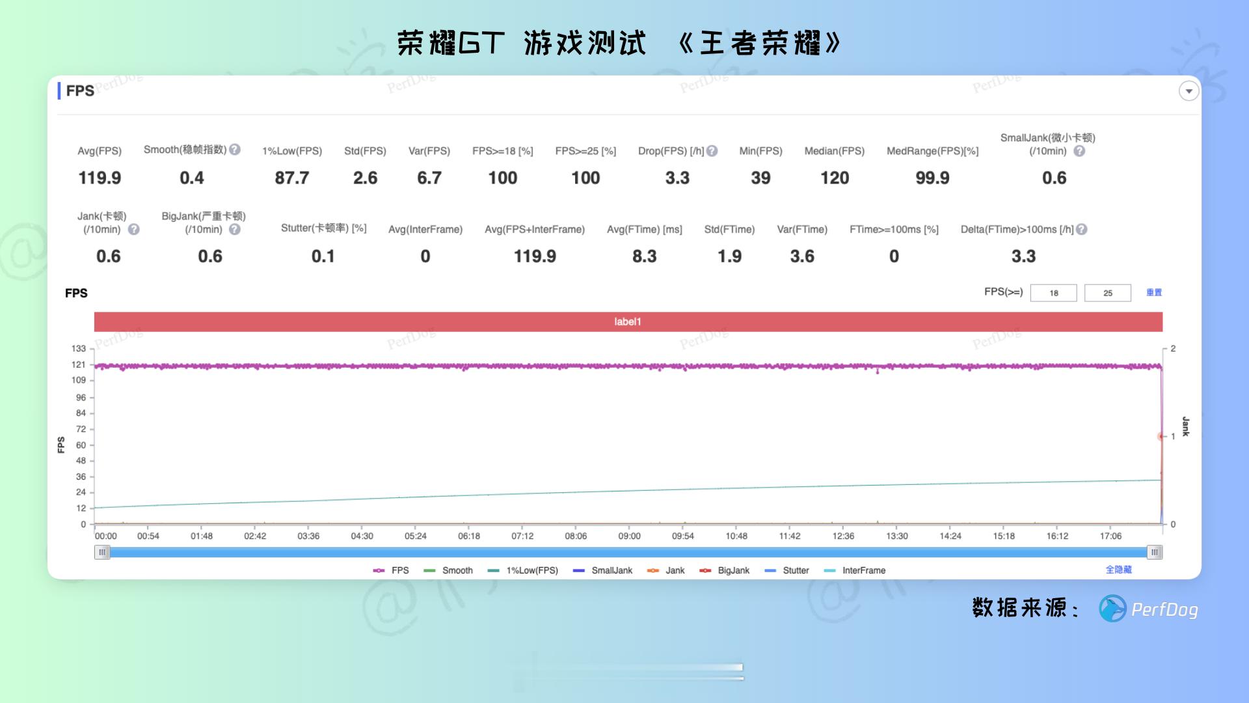Click the 09:00 time axis label
The height and width of the screenshot is (703, 1249).
click(629, 536)
